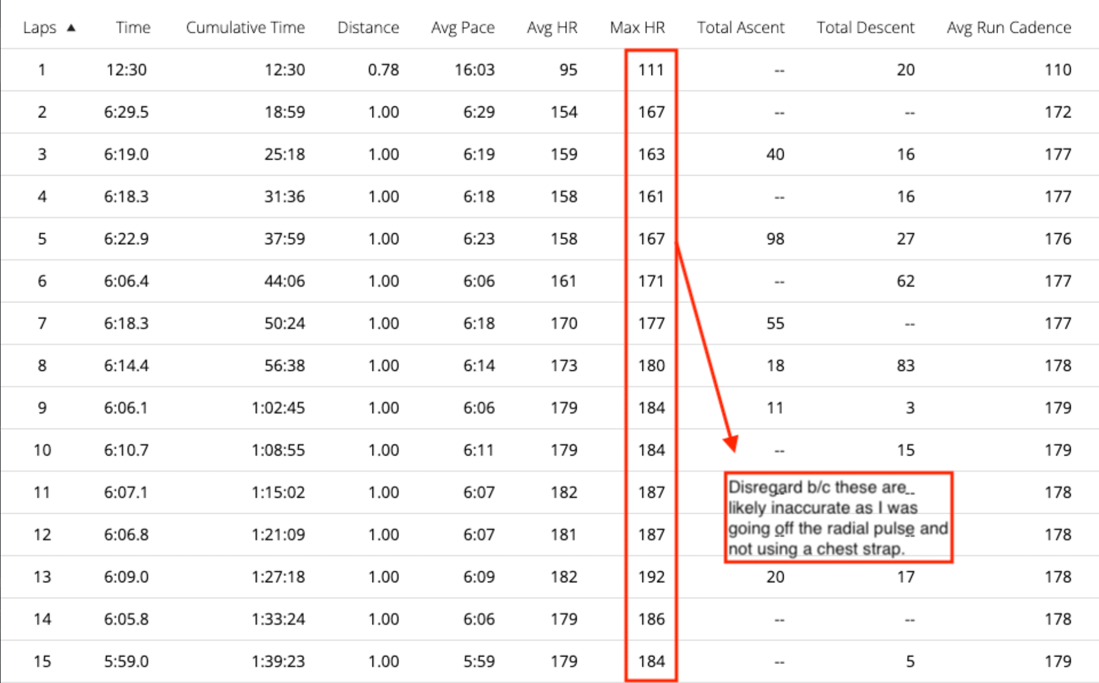Viewport: 1099px width, 683px height.
Task: Click lap 14 max HR 186
Action: 651,619
